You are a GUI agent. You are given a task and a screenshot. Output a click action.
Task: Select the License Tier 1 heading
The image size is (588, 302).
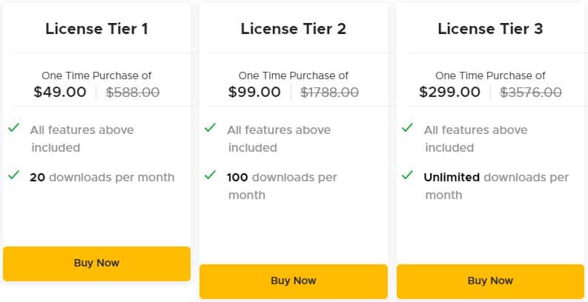(96, 29)
